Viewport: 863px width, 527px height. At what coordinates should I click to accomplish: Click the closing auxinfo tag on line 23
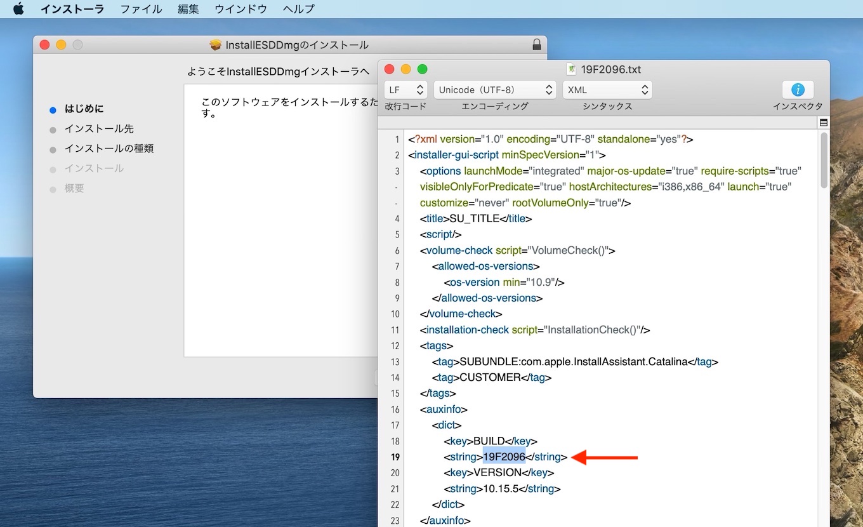click(445, 521)
